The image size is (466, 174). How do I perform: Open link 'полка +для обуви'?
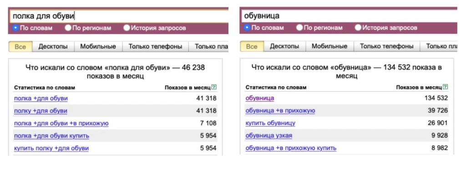coord(41,98)
